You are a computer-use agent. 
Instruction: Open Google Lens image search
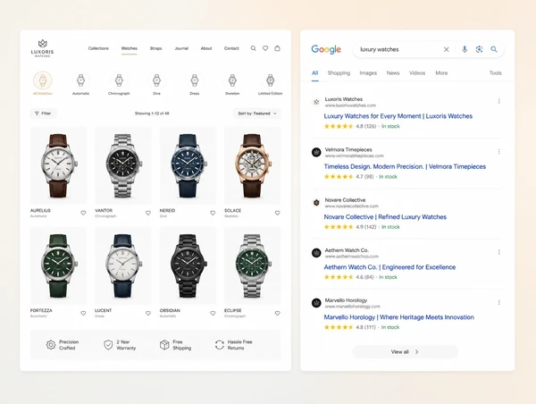point(479,49)
